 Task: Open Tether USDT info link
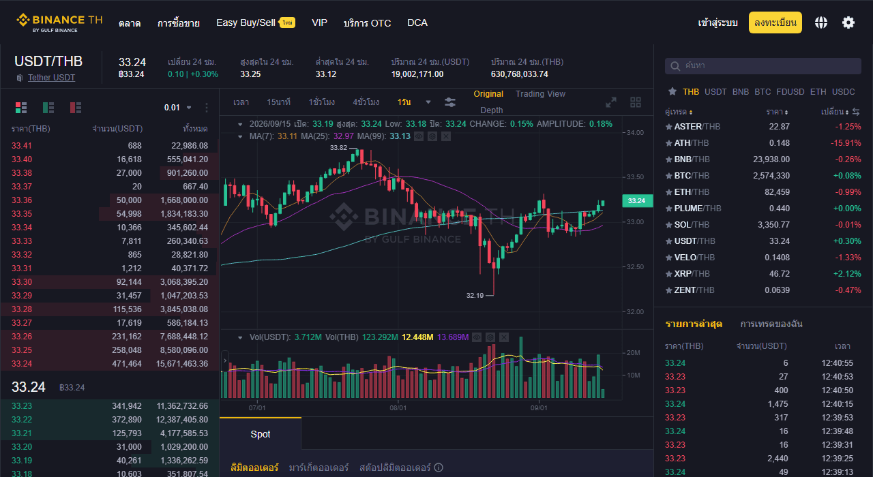coord(51,78)
